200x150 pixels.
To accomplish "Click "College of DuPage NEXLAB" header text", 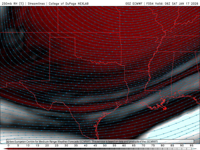I will [68, 3].
